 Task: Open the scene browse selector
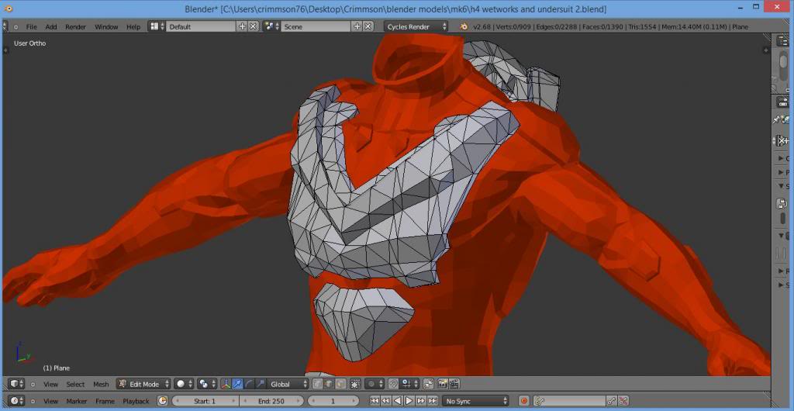[271, 27]
